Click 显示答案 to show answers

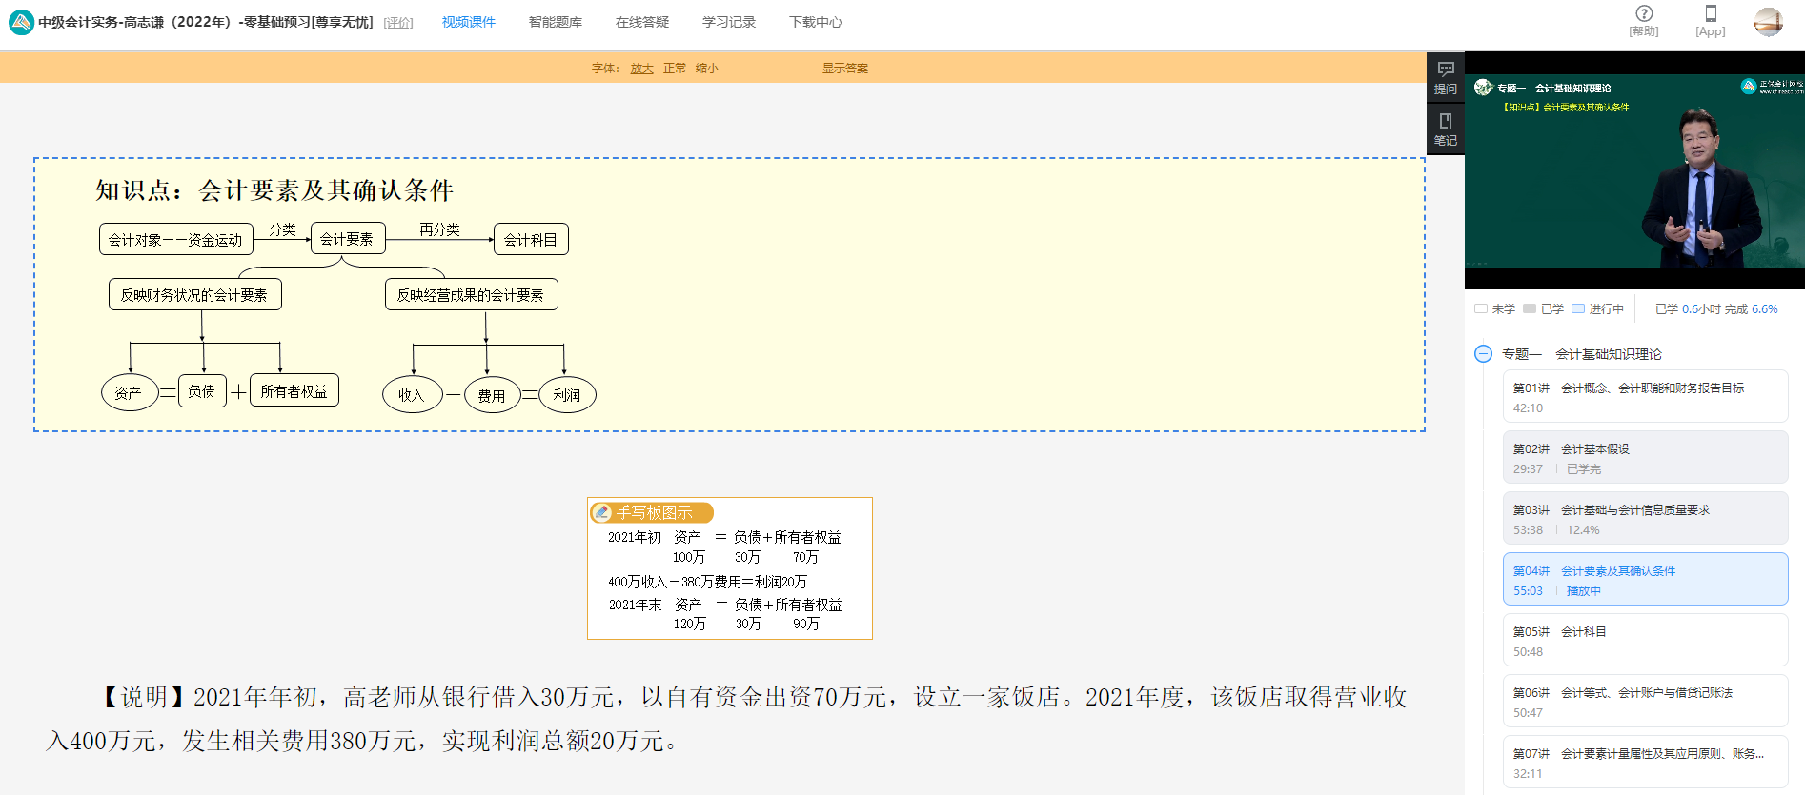point(845,69)
